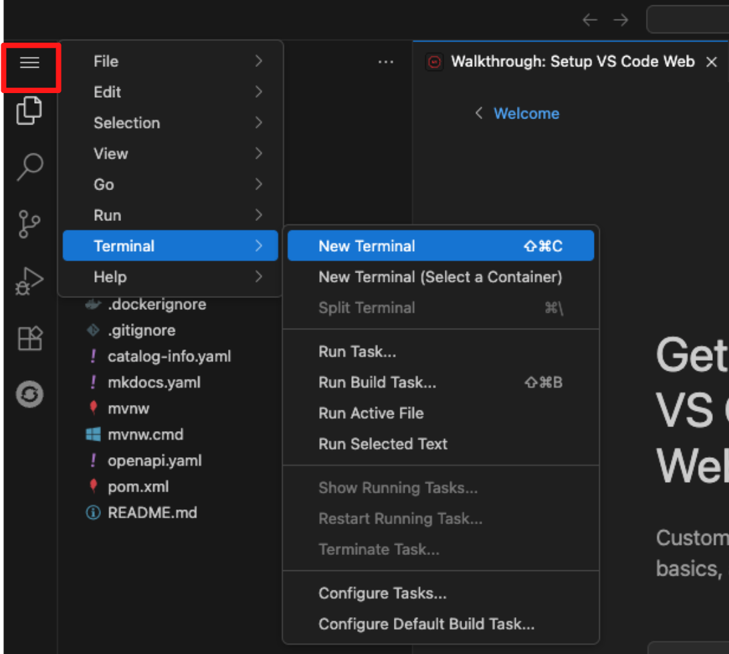
Task: Click the three-dots explorer more actions button
Action: [x=386, y=62]
